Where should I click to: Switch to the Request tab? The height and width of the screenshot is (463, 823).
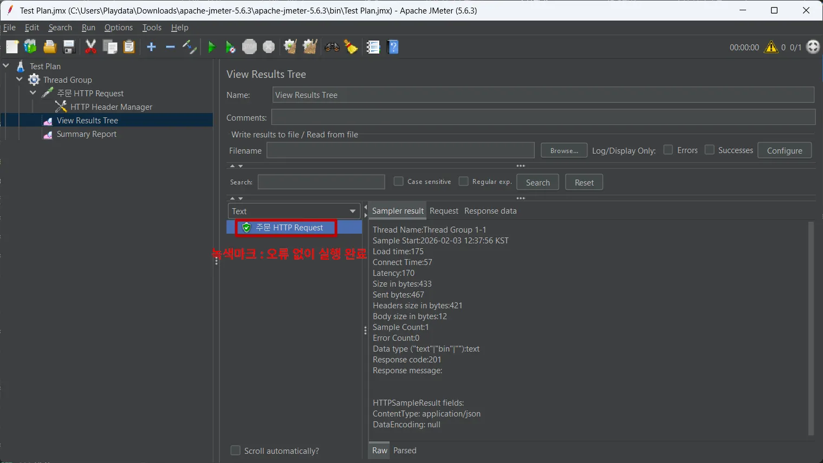pyautogui.click(x=444, y=211)
